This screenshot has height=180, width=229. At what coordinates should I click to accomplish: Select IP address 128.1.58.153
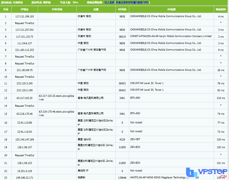24,163
